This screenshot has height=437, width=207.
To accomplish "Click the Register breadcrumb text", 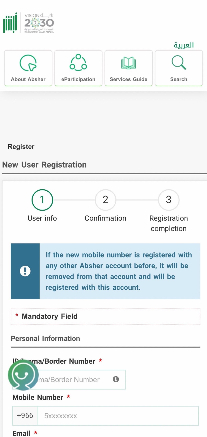I will pyautogui.click(x=21, y=147).
